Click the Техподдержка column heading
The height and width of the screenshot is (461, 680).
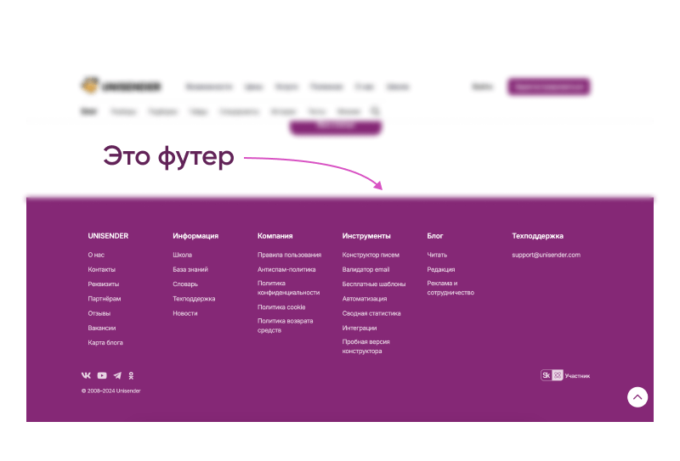pyautogui.click(x=537, y=236)
